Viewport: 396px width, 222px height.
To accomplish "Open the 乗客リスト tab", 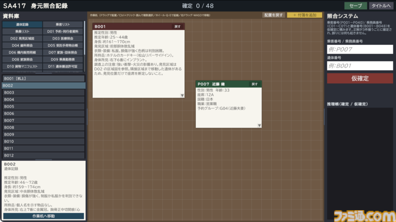I will [x=62, y=24].
